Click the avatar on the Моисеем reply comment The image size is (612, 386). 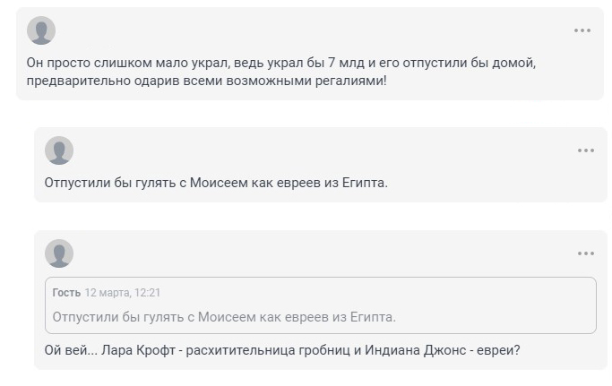tap(59, 150)
